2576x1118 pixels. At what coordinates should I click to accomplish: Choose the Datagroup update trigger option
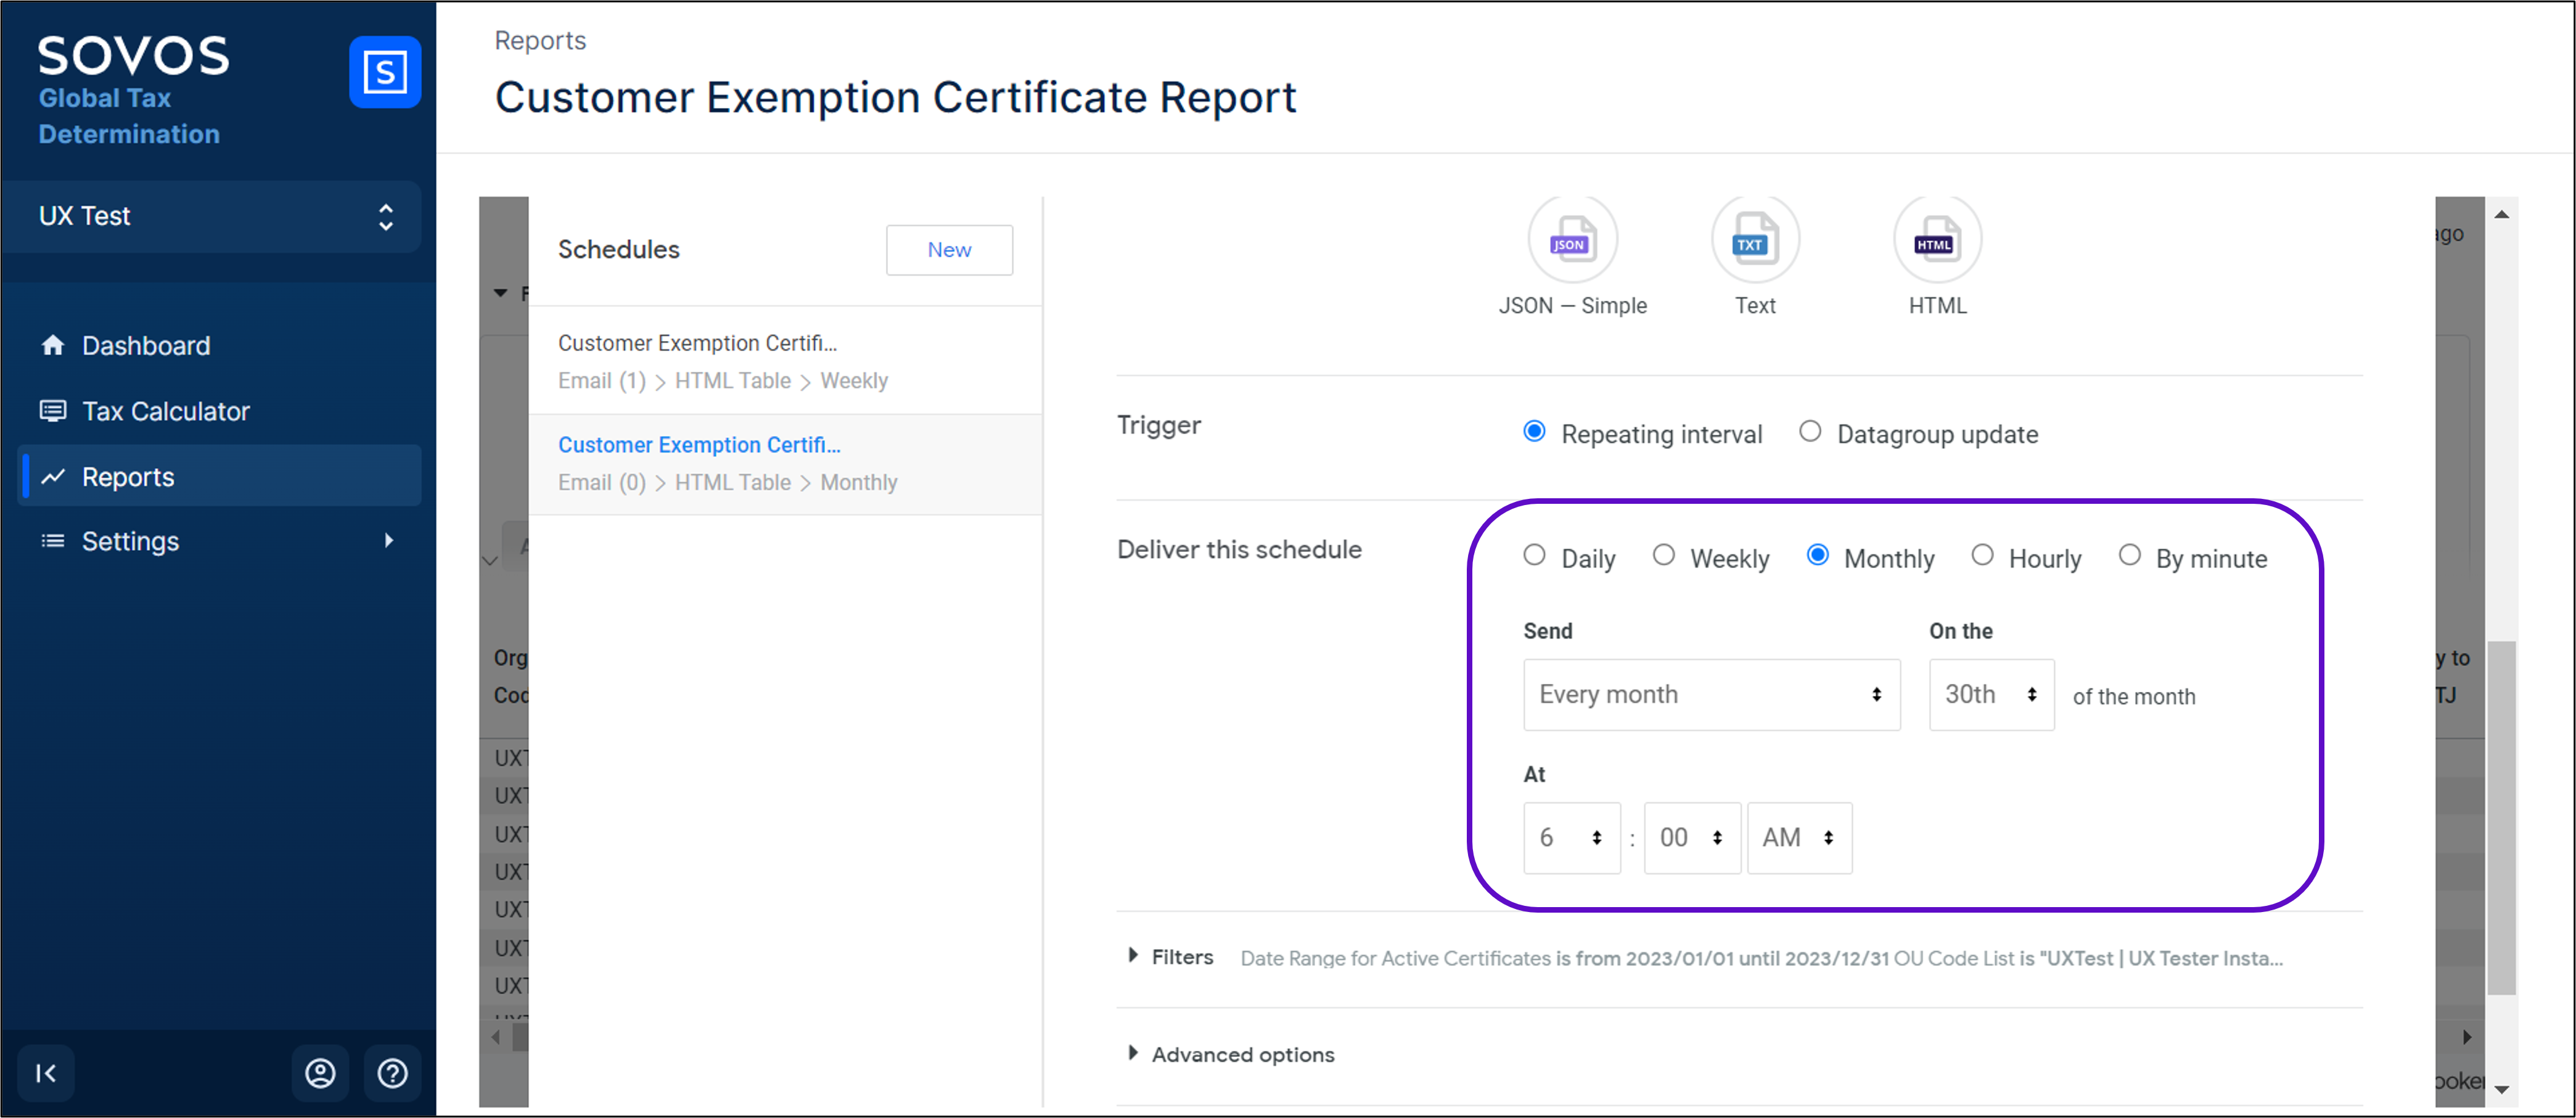pyautogui.click(x=1810, y=432)
